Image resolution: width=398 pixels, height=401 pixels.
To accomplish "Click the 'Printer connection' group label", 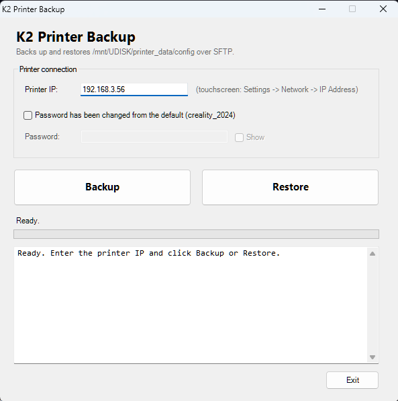I will [48, 69].
